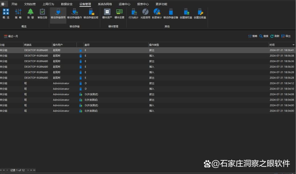
Task: Open 审批任务 approval tasks
Action: 42,14
